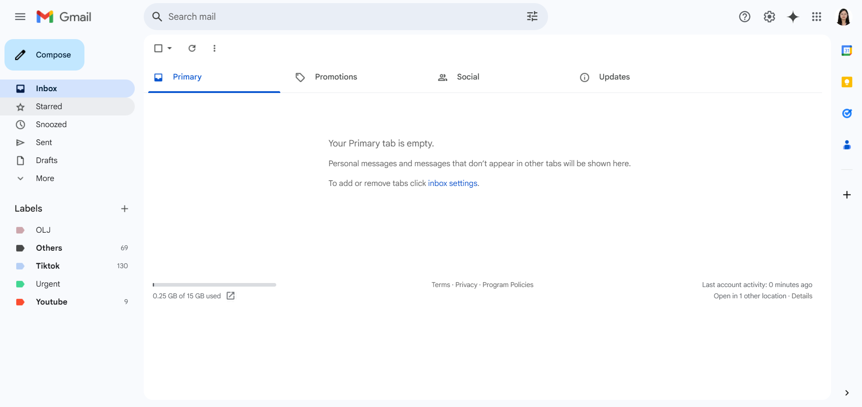Expand the More section in the sidebar

(45, 178)
